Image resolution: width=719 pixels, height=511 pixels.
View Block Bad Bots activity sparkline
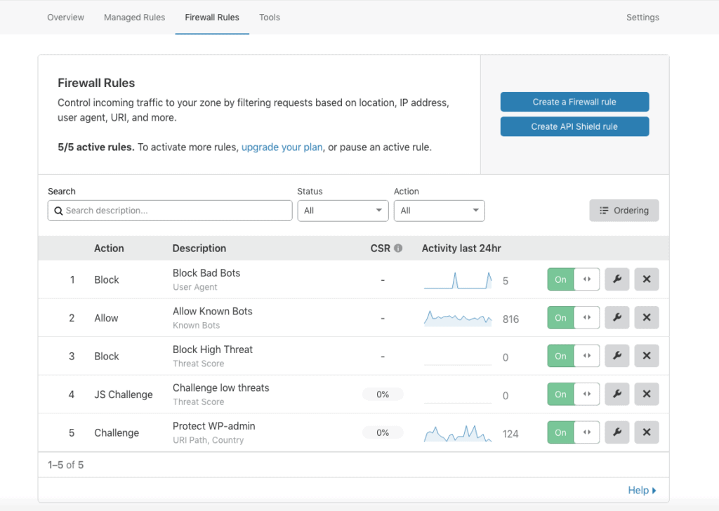pos(458,280)
